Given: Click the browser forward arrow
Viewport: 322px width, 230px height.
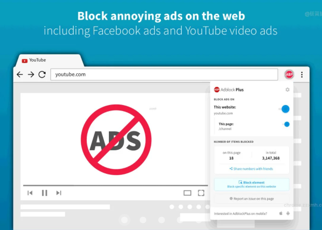Looking at the screenshot, I should (31, 74).
